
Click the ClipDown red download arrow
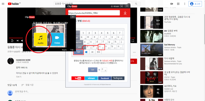[x=125, y=13]
